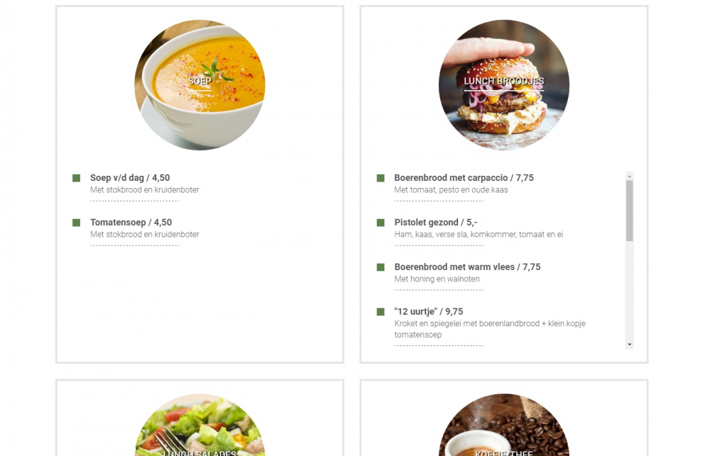Select Boerenbrood met warm vlees / 7,75
Viewport: 710px width, 456px height.
(467, 267)
